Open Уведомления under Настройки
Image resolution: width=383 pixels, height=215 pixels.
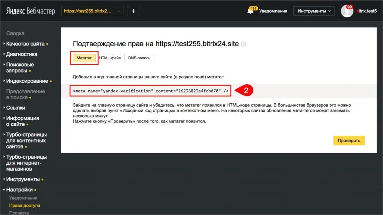[x=23, y=198]
